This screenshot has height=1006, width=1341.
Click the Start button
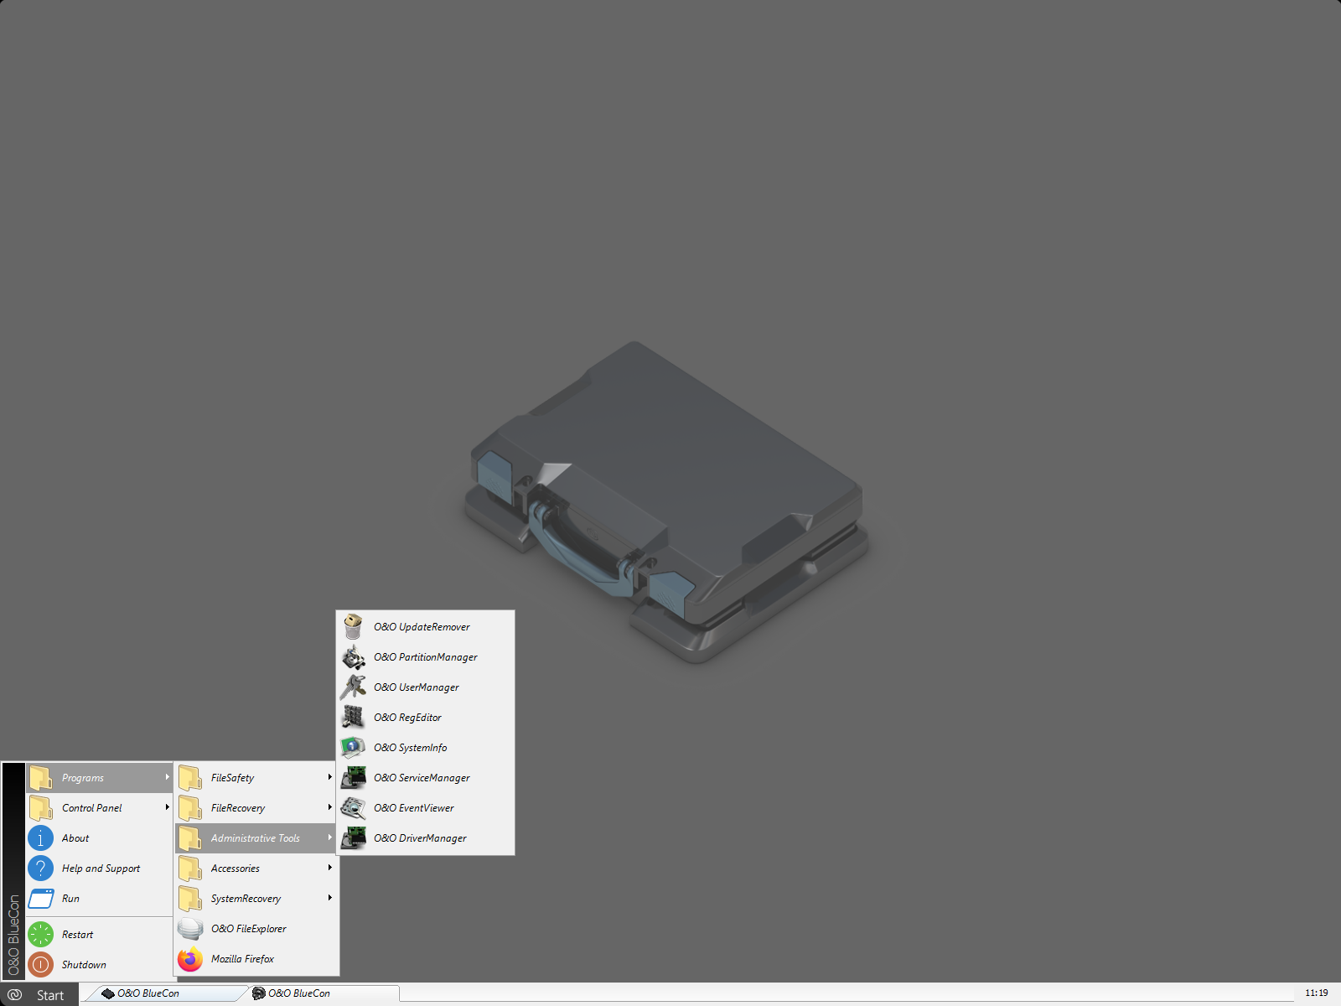click(39, 994)
